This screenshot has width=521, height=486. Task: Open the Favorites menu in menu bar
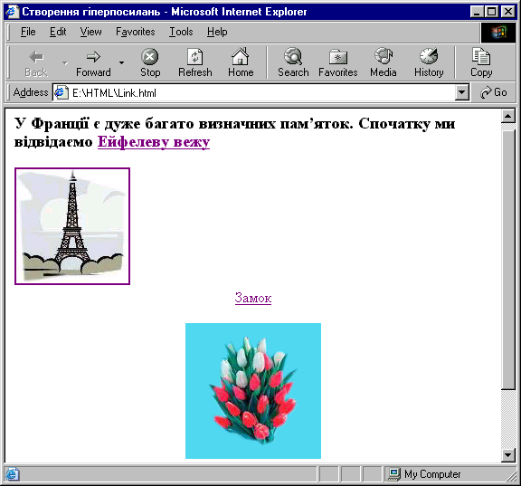tap(136, 32)
